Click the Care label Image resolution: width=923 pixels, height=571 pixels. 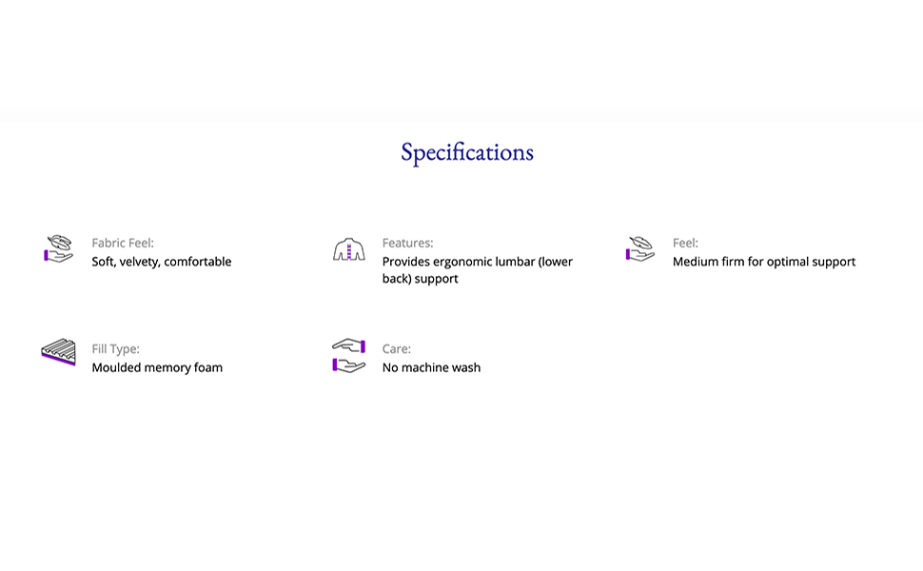396,349
